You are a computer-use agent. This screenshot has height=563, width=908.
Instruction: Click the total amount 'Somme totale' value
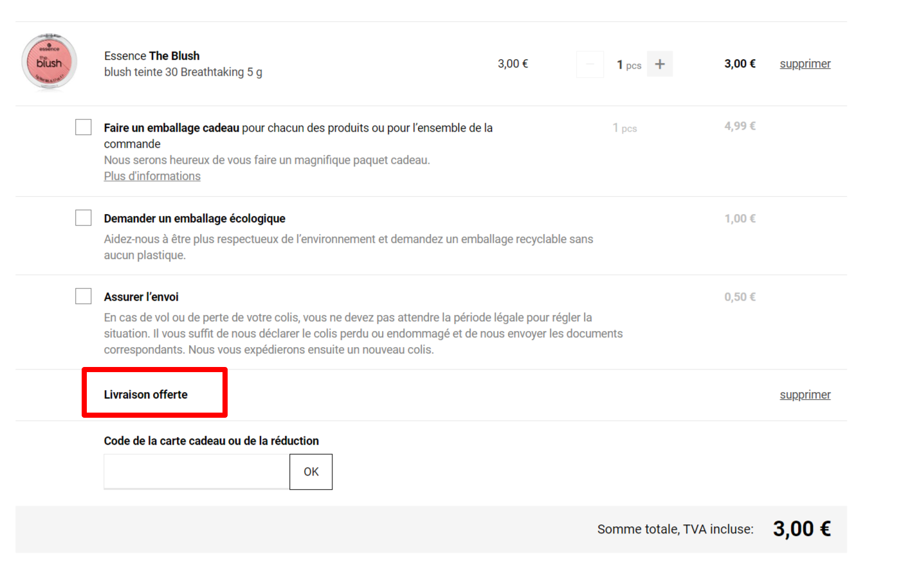(x=801, y=529)
